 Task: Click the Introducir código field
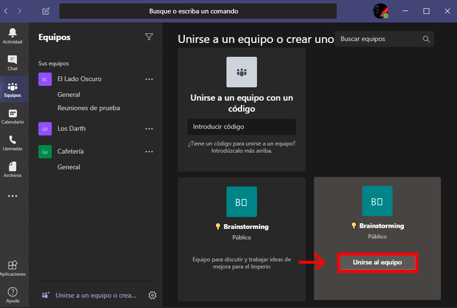tap(242, 127)
